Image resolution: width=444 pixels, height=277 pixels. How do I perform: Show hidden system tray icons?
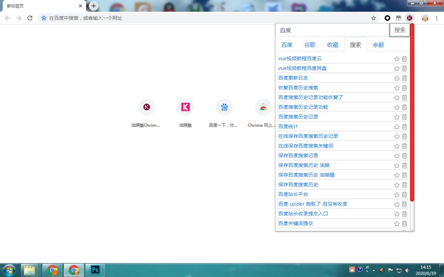pos(374,270)
